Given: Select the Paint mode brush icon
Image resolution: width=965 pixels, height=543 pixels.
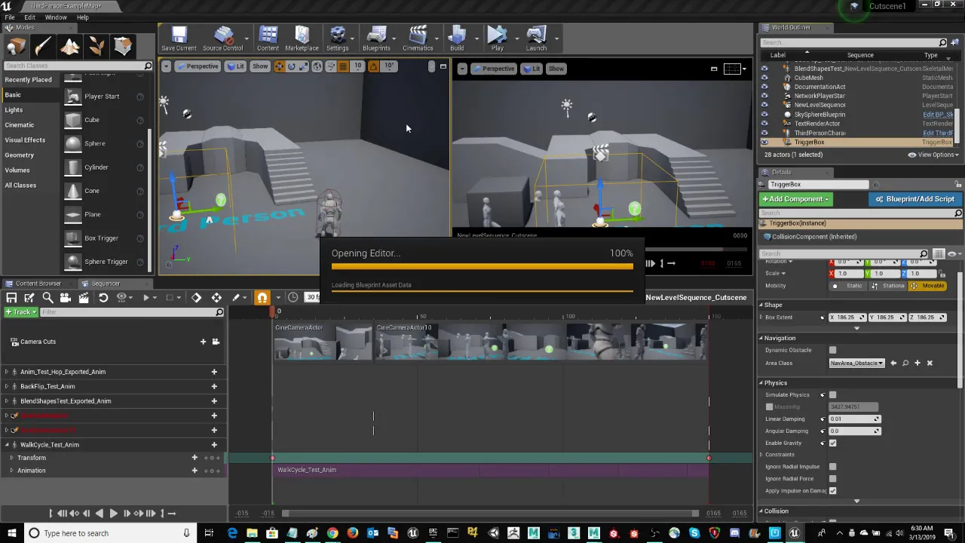Looking at the screenshot, I should [43, 47].
